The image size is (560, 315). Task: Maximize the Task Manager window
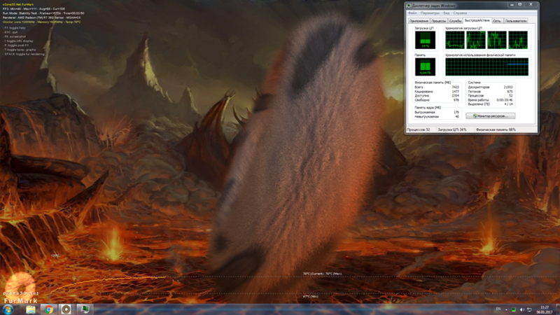pos(520,5)
